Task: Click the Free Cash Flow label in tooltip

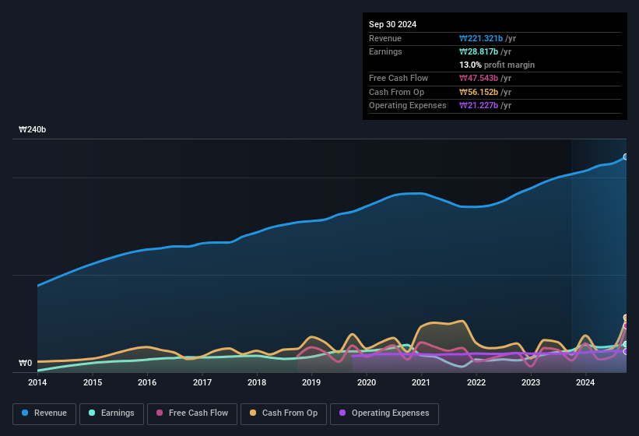Action: pyautogui.click(x=398, y=78)
